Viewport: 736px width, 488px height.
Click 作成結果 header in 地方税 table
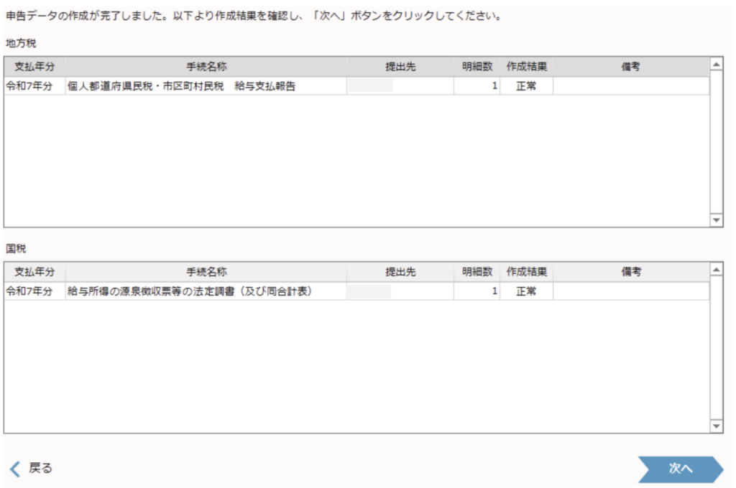coord(526,67)
